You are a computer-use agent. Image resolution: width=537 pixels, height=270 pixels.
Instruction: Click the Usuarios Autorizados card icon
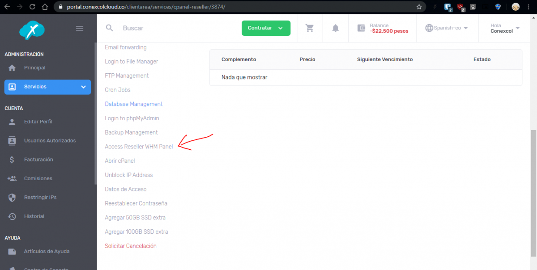[13, 140]
